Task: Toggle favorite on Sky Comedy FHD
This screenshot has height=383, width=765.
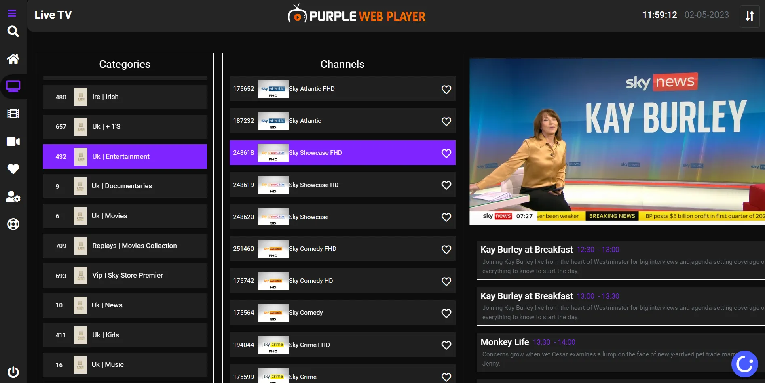Action: point(446,249)
